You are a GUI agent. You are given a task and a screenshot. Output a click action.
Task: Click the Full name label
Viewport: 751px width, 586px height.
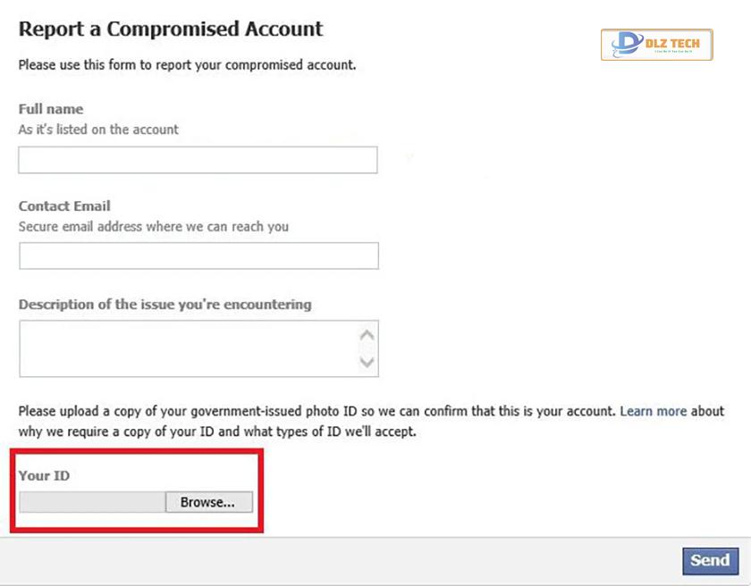click(51, 109)
